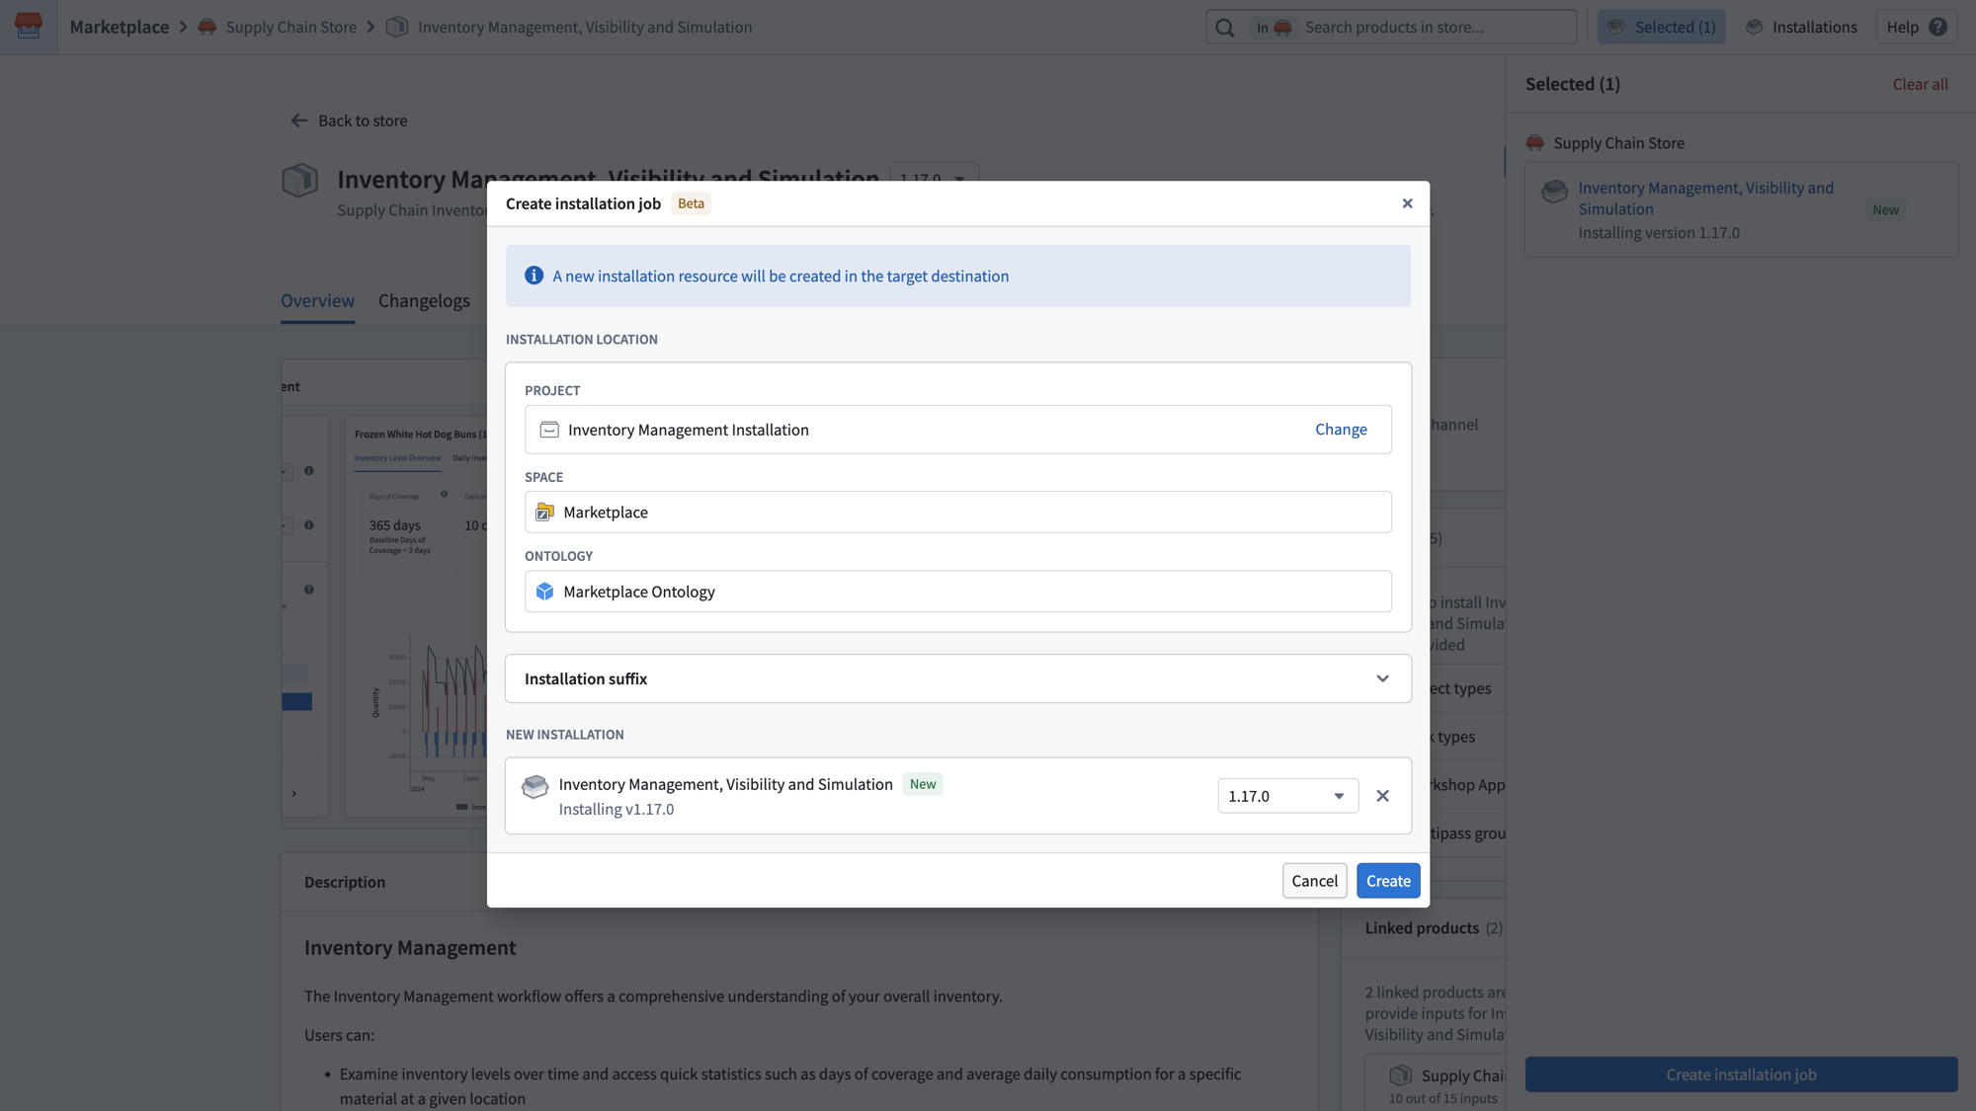Viewport: 1976px width, 1111px height.
Task: Open the version dropdown beside page title
Action: (934, 178)
